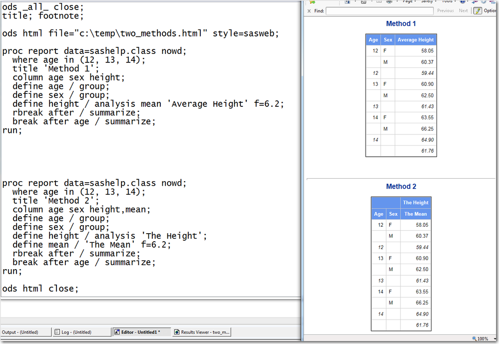Click 63.55 in the Method 2 table

(422, 292)
